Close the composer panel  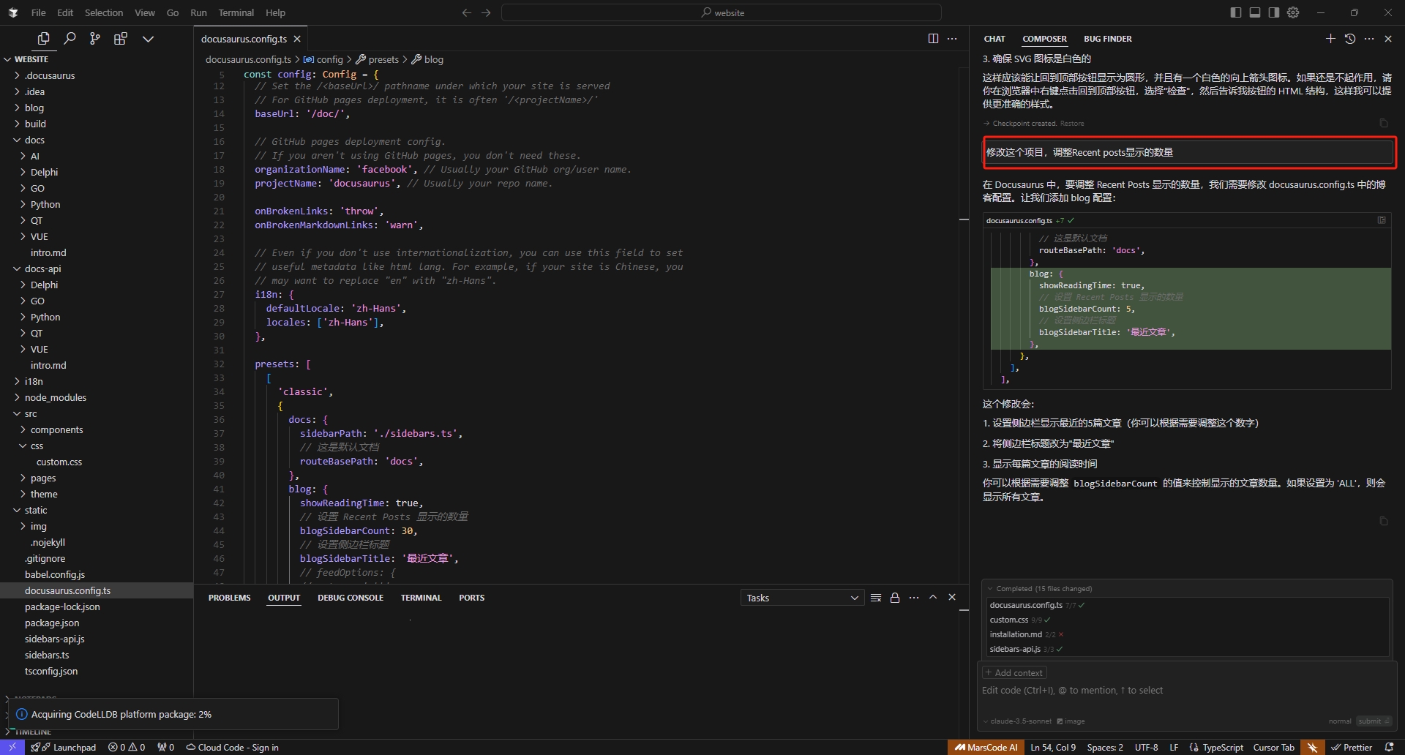1388,39
